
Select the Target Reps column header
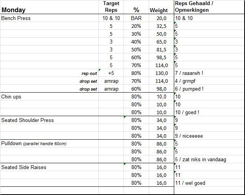pyautogui.click(x=111, y=7)
